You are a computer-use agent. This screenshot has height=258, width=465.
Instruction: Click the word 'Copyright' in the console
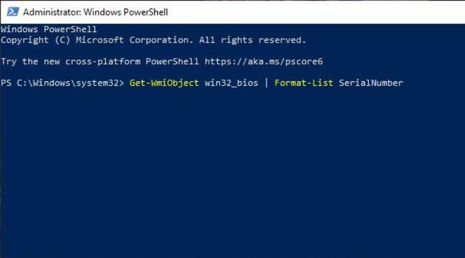(25, 40)
